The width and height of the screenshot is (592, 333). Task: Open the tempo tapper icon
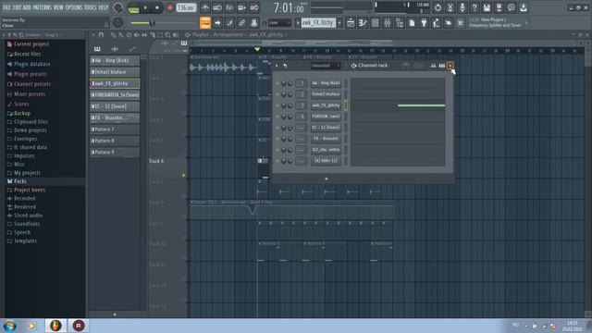tap(436, 23)
